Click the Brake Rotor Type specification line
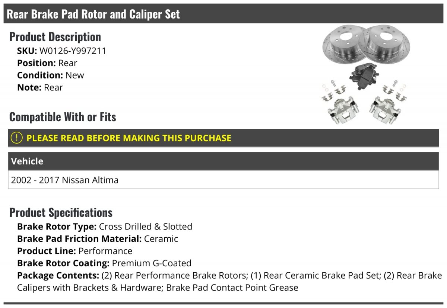 (105, 227)
